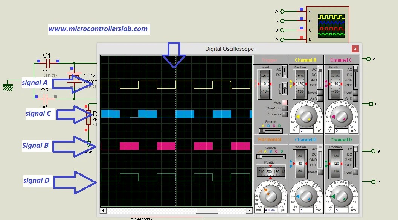This screenshot has height=220, width=398.
Task: Click the Channel B voltage value field
Action: click(307, 210)
